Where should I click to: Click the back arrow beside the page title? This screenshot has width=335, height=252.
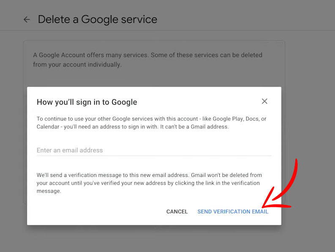pyautogui.click(x=27, y=19)
